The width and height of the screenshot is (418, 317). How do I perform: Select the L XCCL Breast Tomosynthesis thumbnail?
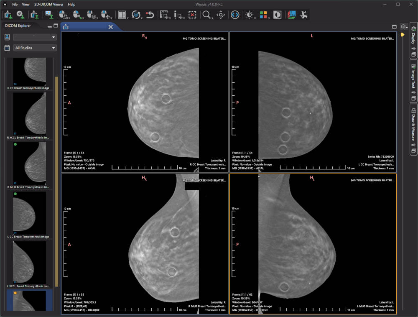(29, 265)
